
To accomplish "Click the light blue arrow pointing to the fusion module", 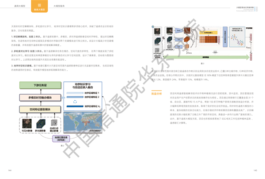I will point(63,98).
